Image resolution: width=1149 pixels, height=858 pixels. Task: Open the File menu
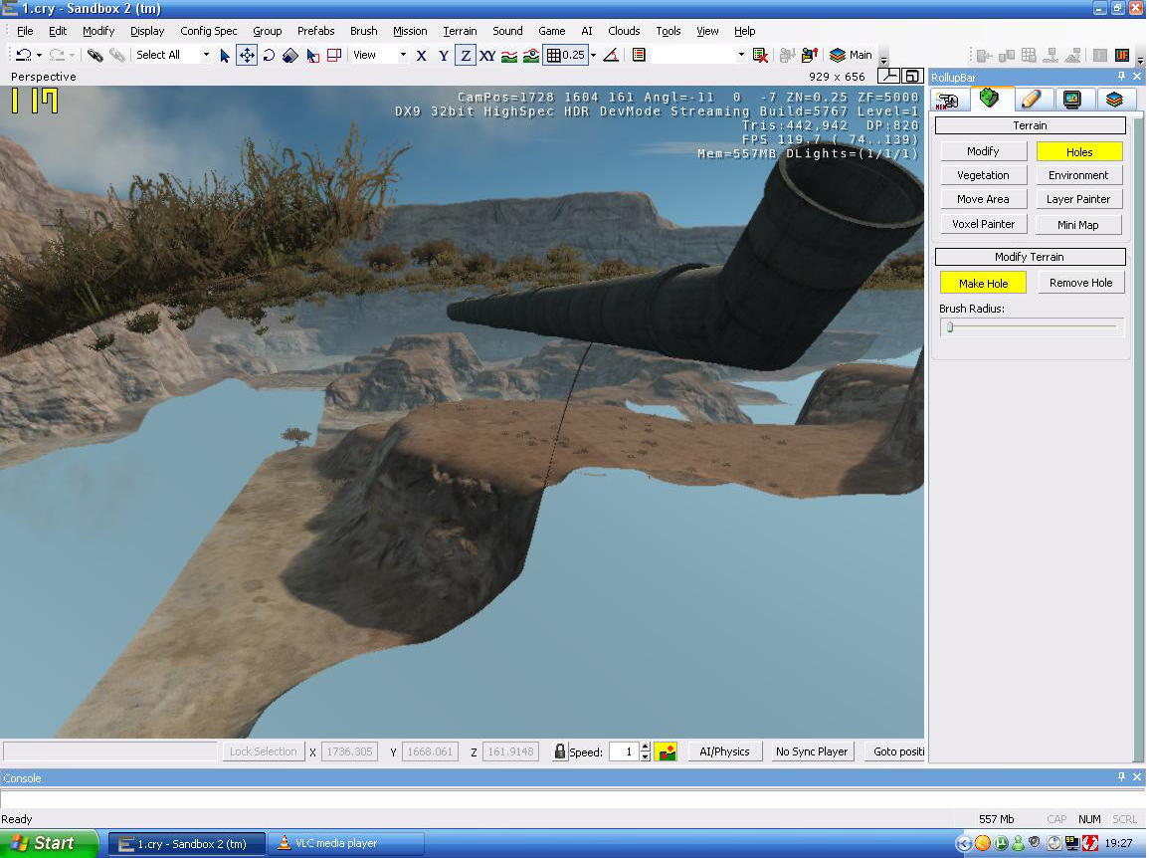(25, 31)
